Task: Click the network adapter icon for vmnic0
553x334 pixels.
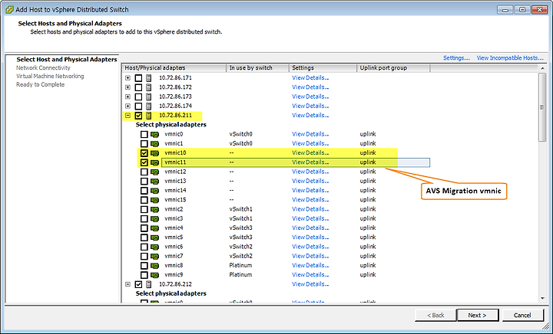Action: [x=154, y=134]
